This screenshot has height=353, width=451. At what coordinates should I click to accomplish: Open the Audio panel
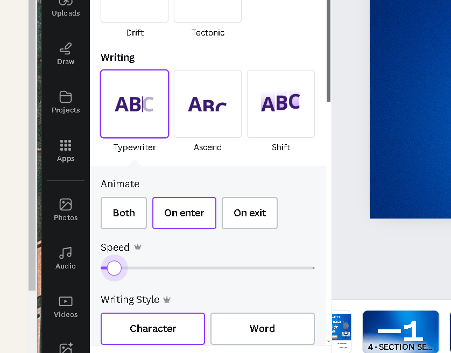pyautogui.click(x=66, y=258)
